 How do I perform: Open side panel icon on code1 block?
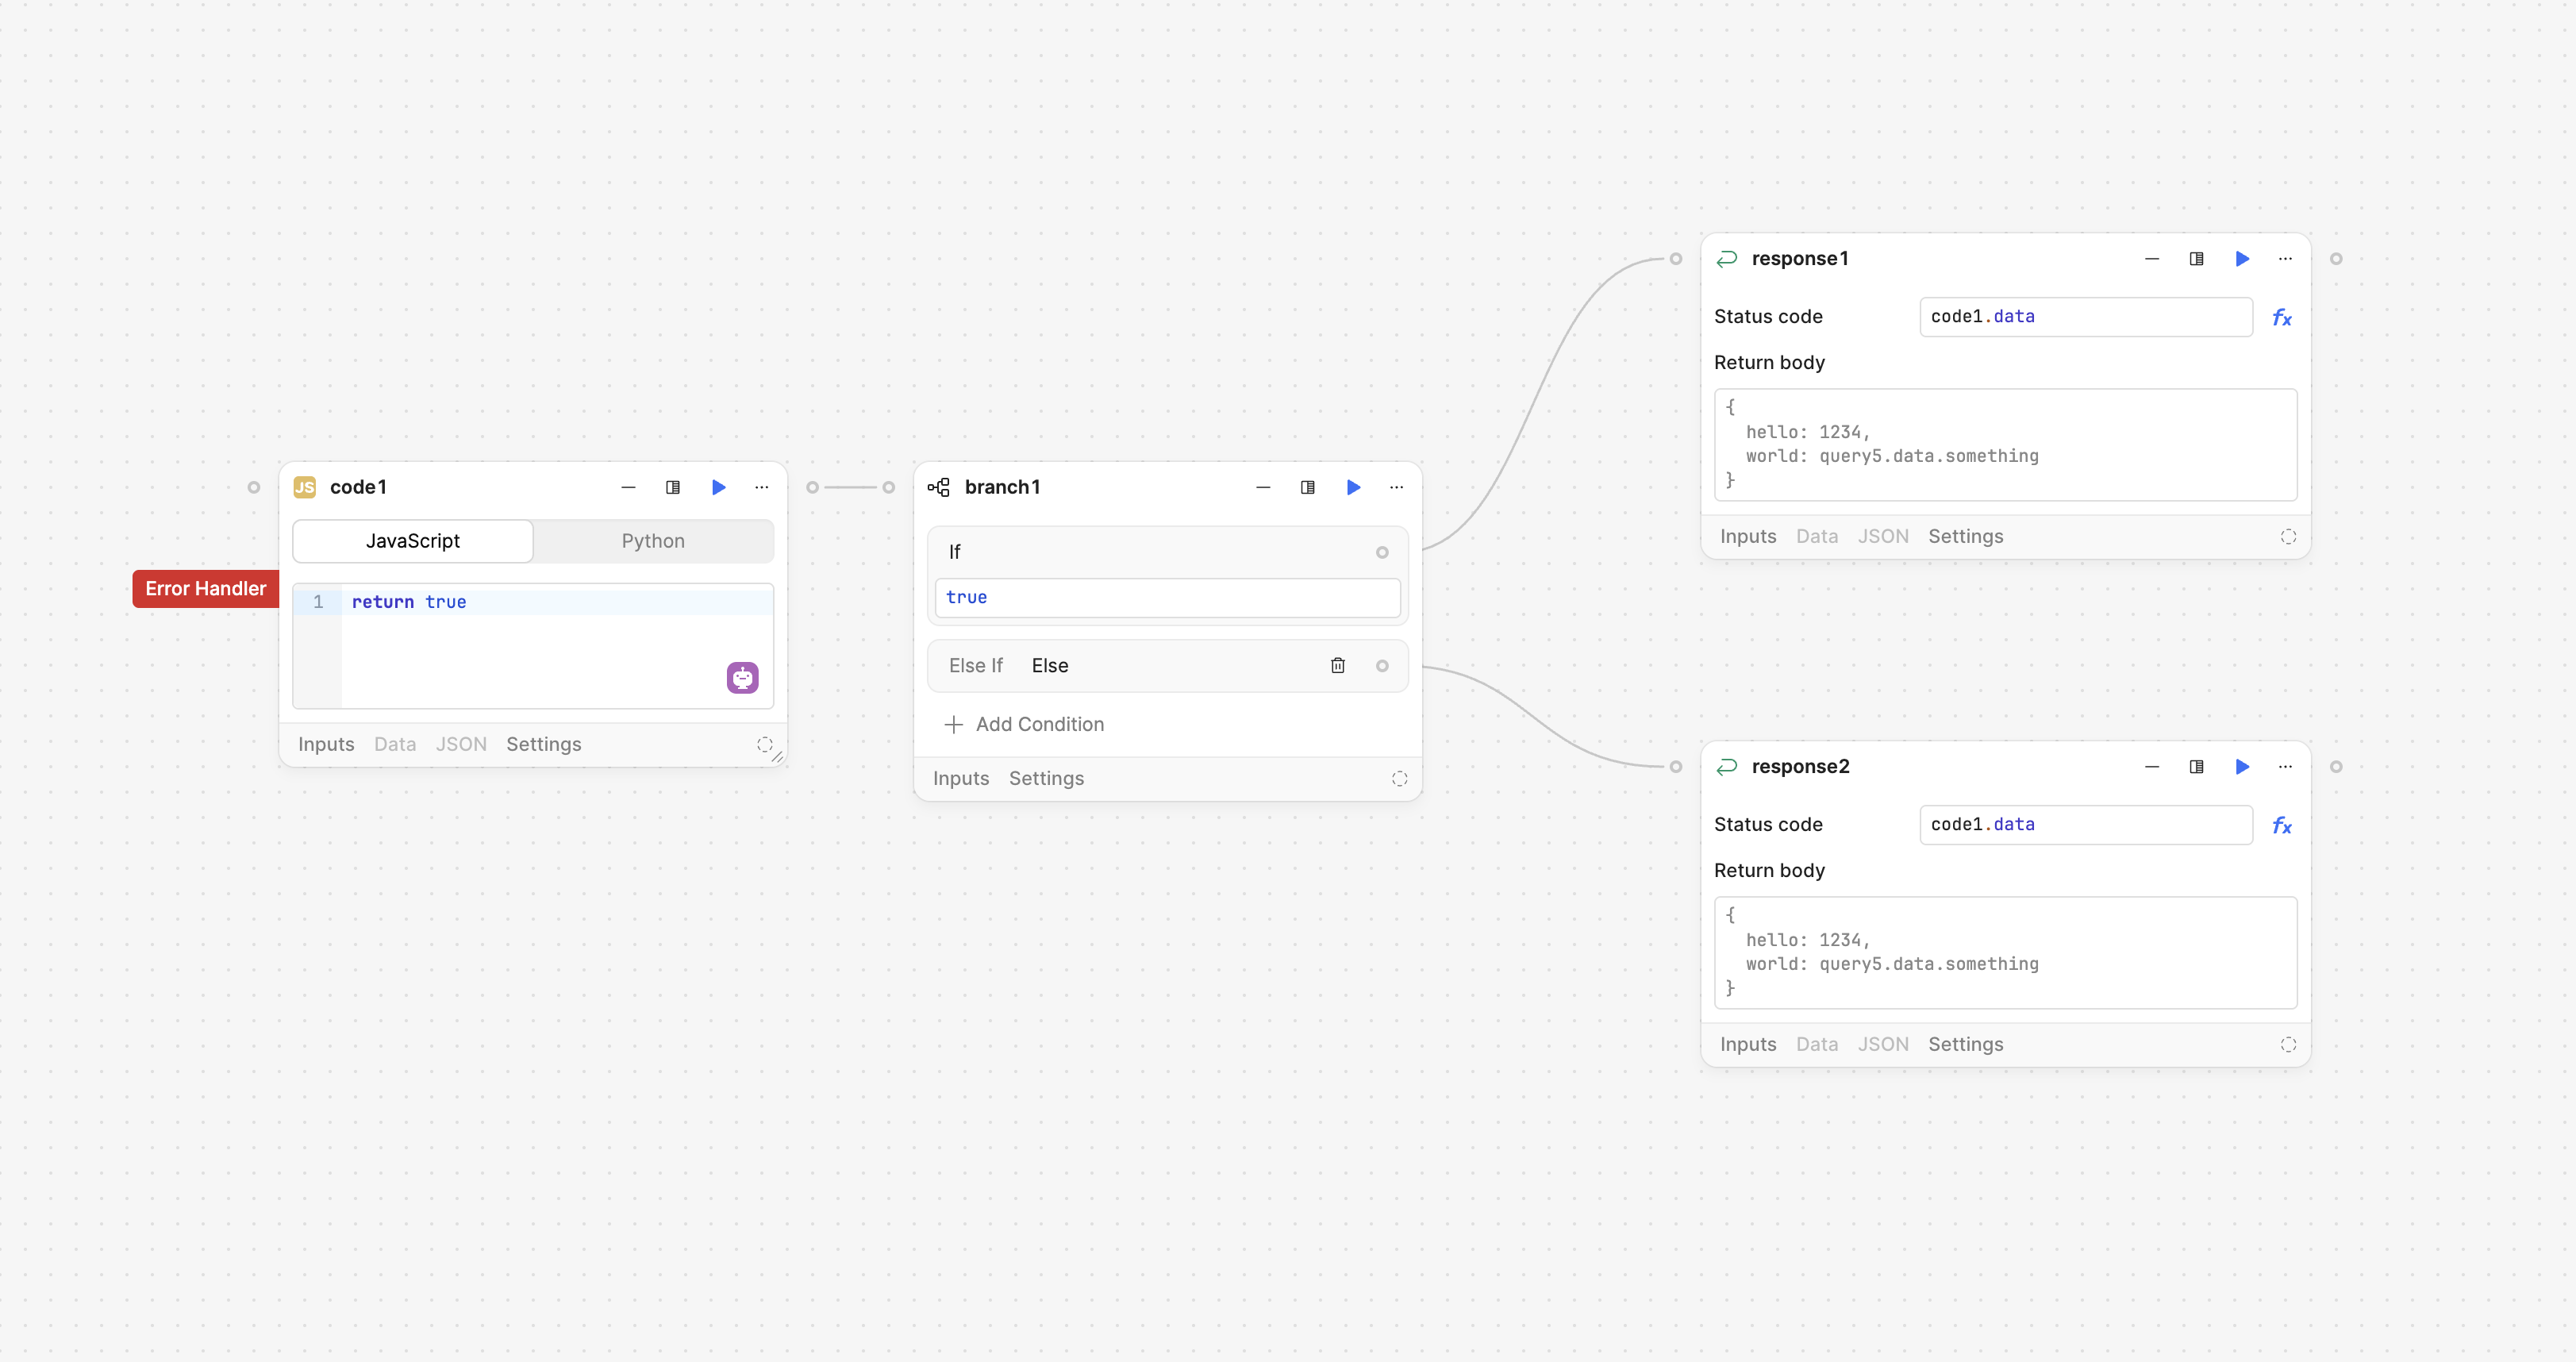pos(672,487)
